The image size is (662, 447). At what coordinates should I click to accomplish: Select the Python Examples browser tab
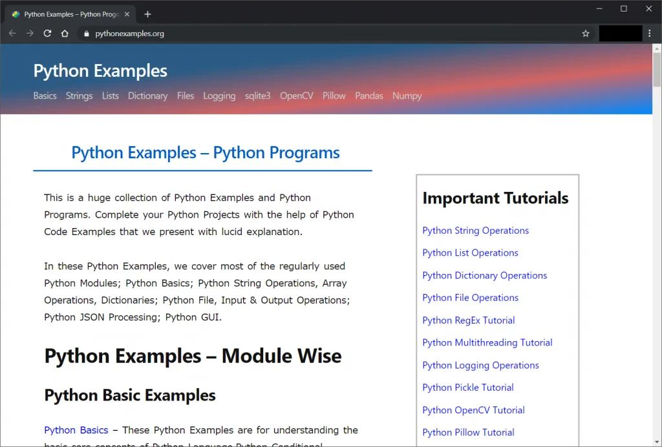[x=70, y=14]
